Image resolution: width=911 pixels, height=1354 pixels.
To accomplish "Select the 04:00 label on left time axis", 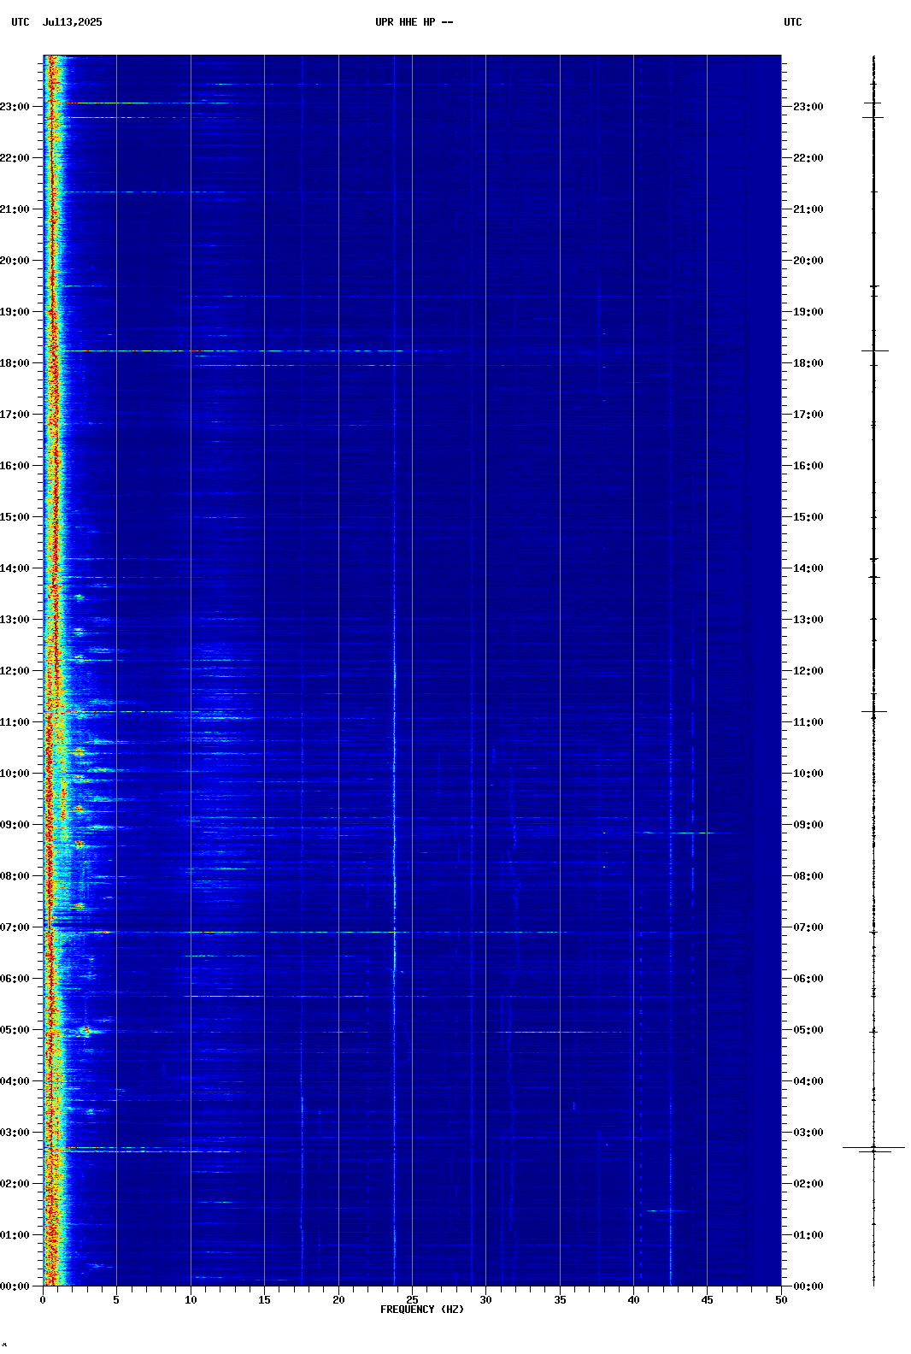I will [15, 1081].
